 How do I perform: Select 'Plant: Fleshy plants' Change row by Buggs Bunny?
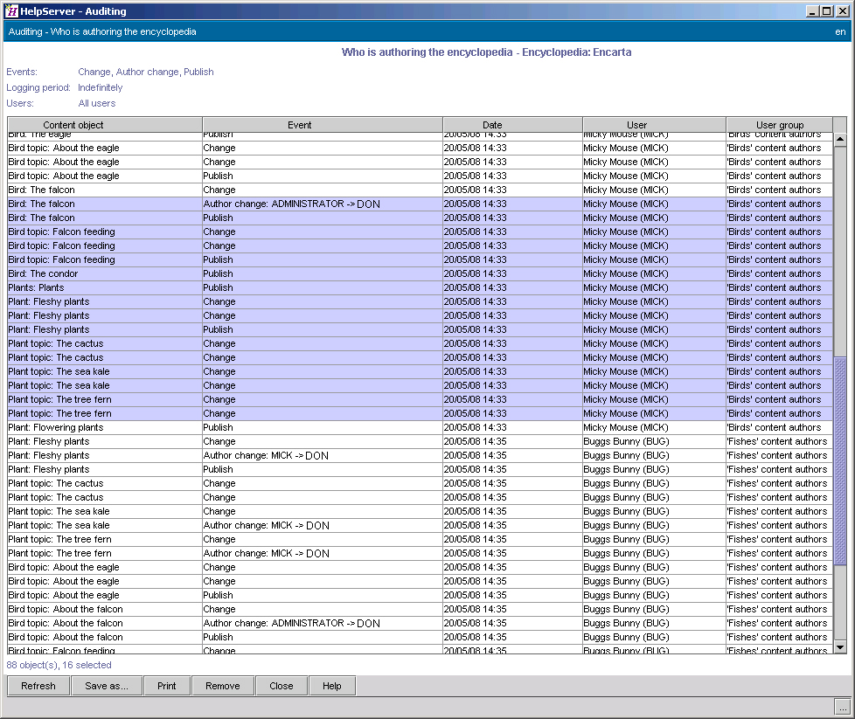pos(420,441)
